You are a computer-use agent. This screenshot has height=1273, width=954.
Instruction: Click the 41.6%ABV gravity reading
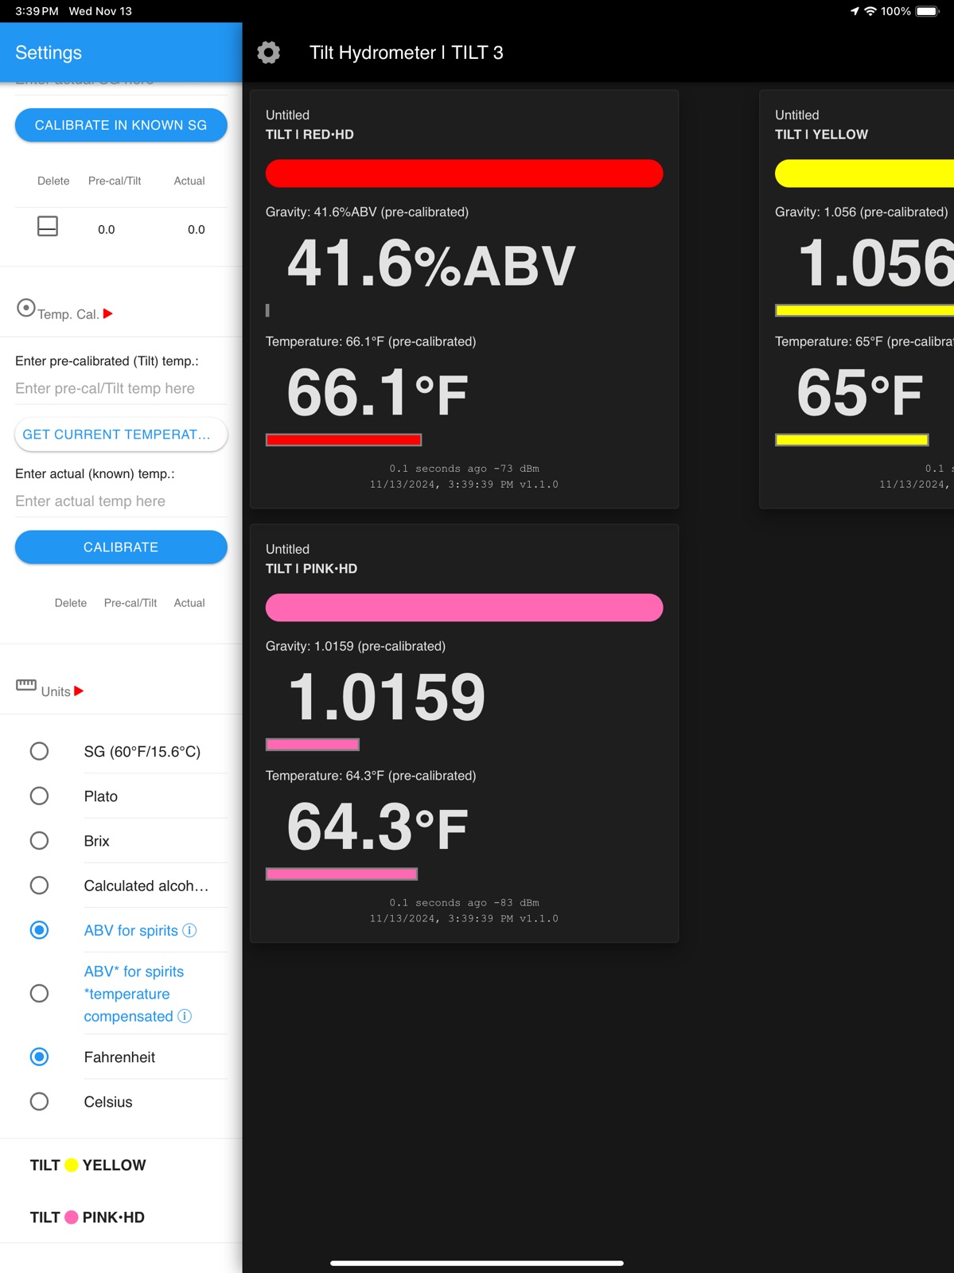point(430,264)
